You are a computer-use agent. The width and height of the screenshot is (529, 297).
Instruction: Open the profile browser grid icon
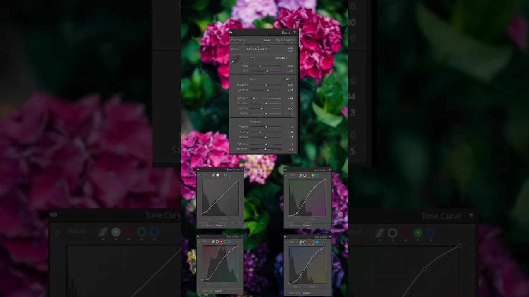pyautogui.click(x=291, y=49)
